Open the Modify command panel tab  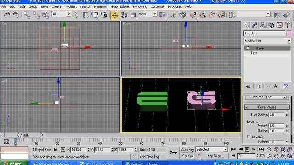(x=254, y=25)
